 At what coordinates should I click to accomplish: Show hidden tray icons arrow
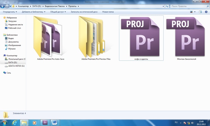(181, 123)
